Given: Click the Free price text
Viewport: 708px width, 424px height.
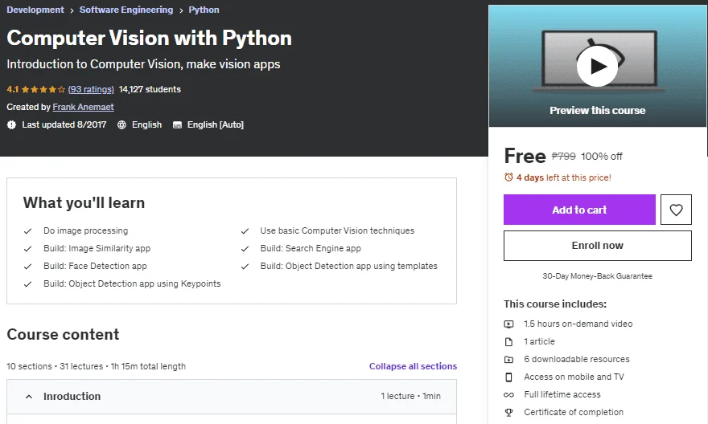Looking at the screenshot, I should 525,156.
